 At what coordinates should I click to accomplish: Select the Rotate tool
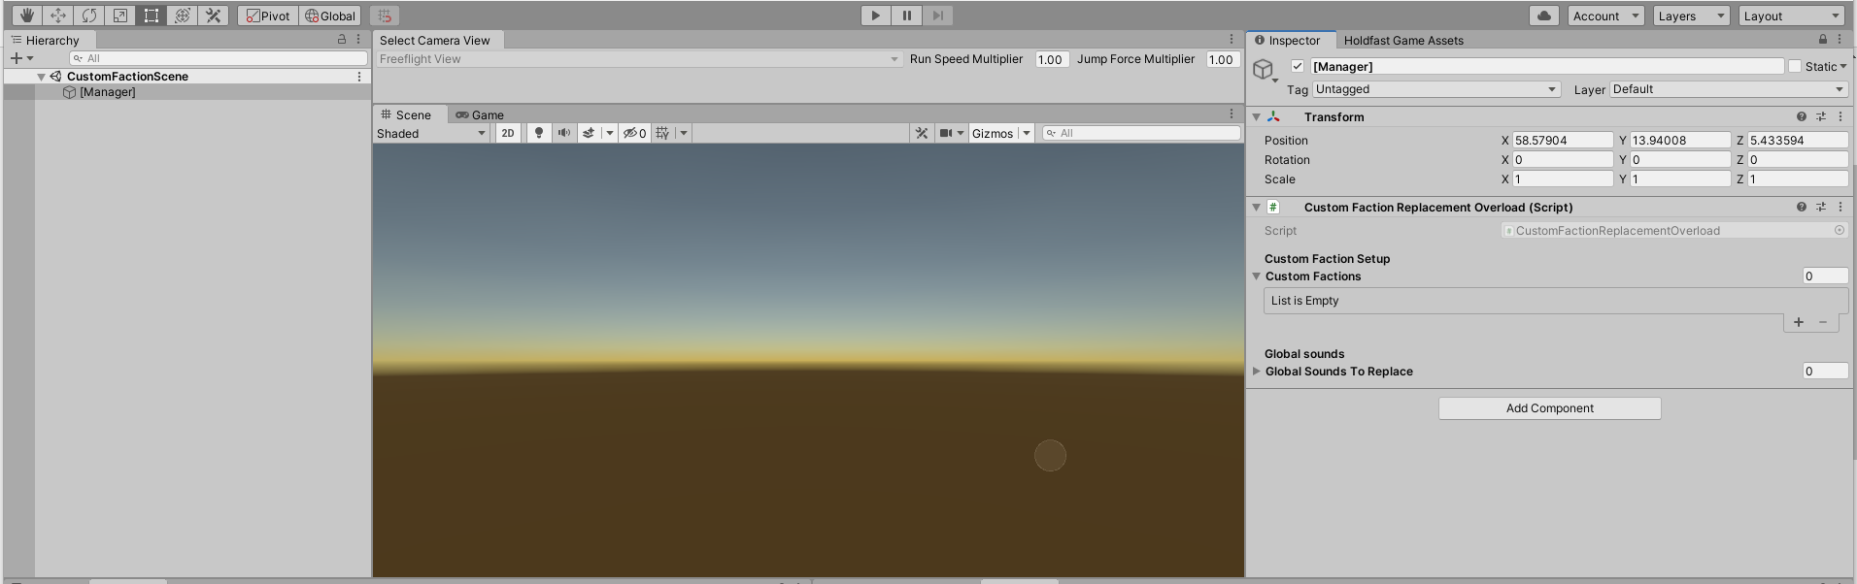(x=89, y=16)
